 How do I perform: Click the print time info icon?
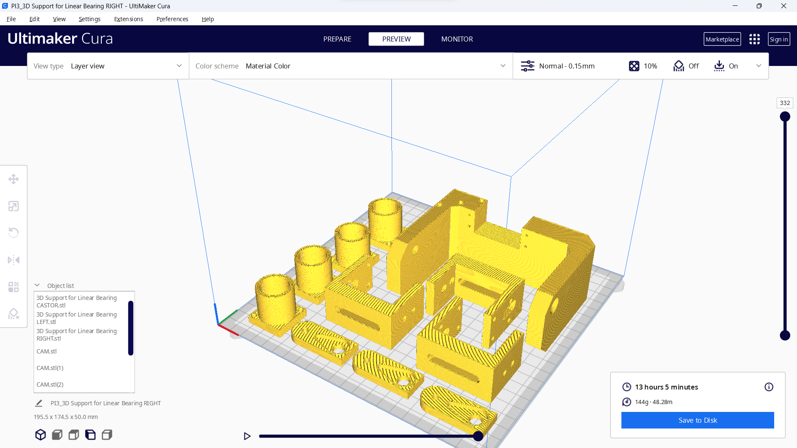769,387
